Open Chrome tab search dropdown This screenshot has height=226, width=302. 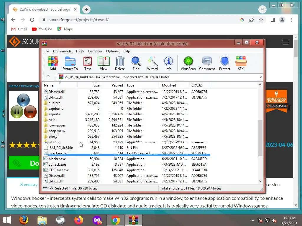click(x=262, y=9)
